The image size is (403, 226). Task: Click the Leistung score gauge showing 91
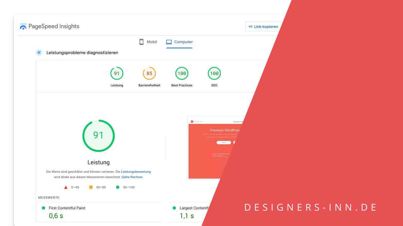click(x=117, y=73)
